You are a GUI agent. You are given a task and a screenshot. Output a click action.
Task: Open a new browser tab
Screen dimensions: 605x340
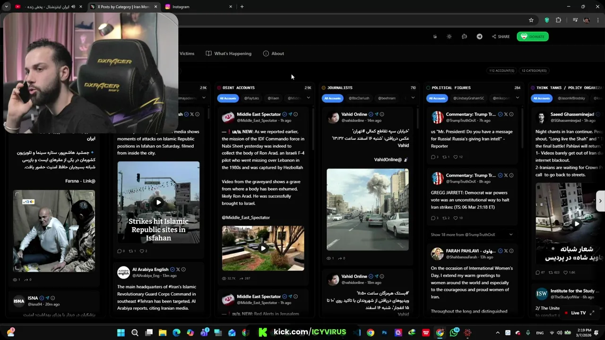242,7
